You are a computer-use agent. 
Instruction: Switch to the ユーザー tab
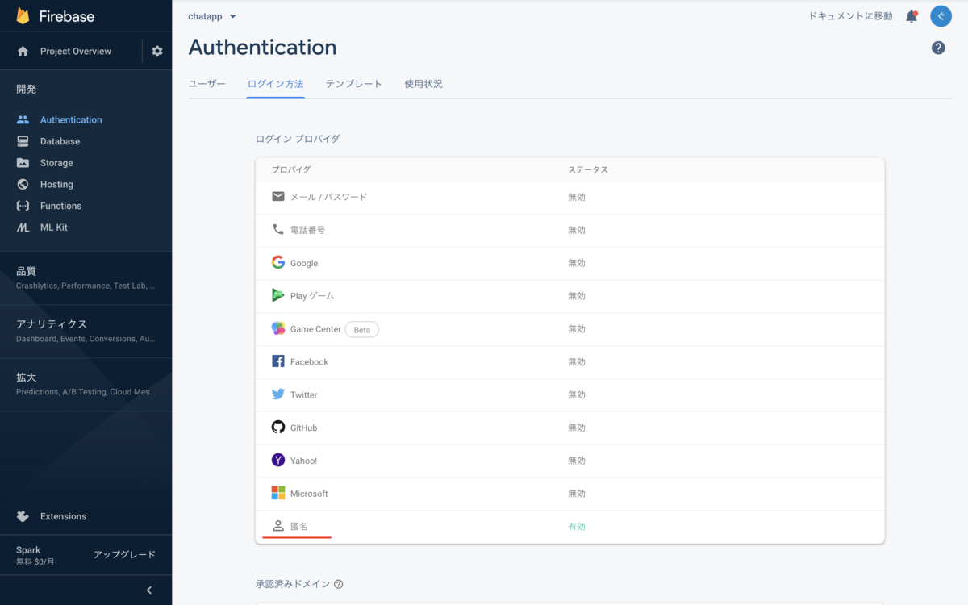207,84
